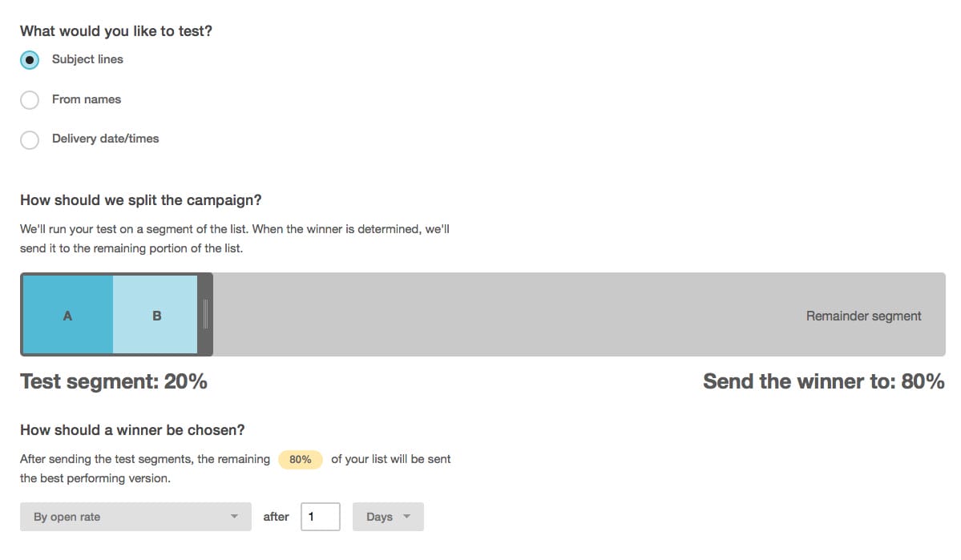This screenshot has height=560, width=961.
Task: Click the "What would you like to test?" heading
Action: [116, 30]
